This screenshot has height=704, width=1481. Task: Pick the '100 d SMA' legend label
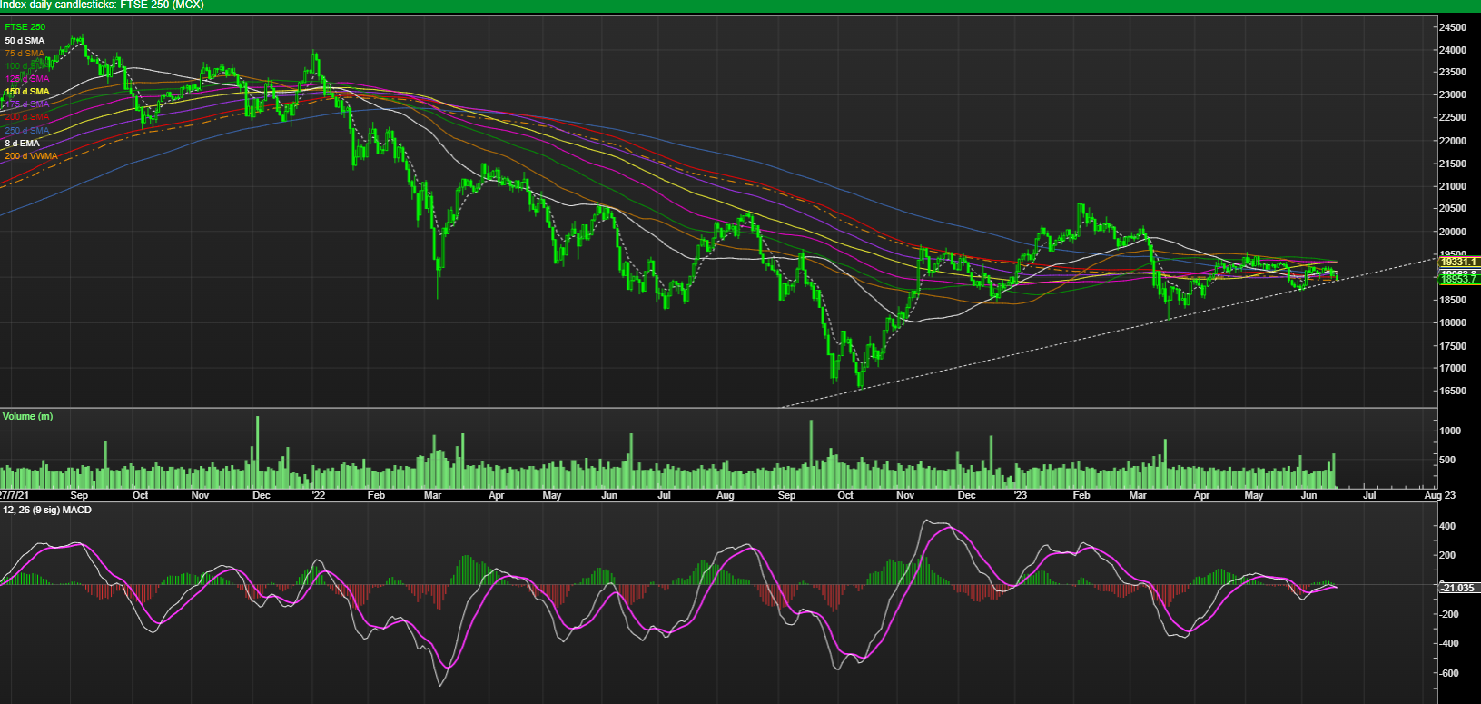click(x=25, y=66)
